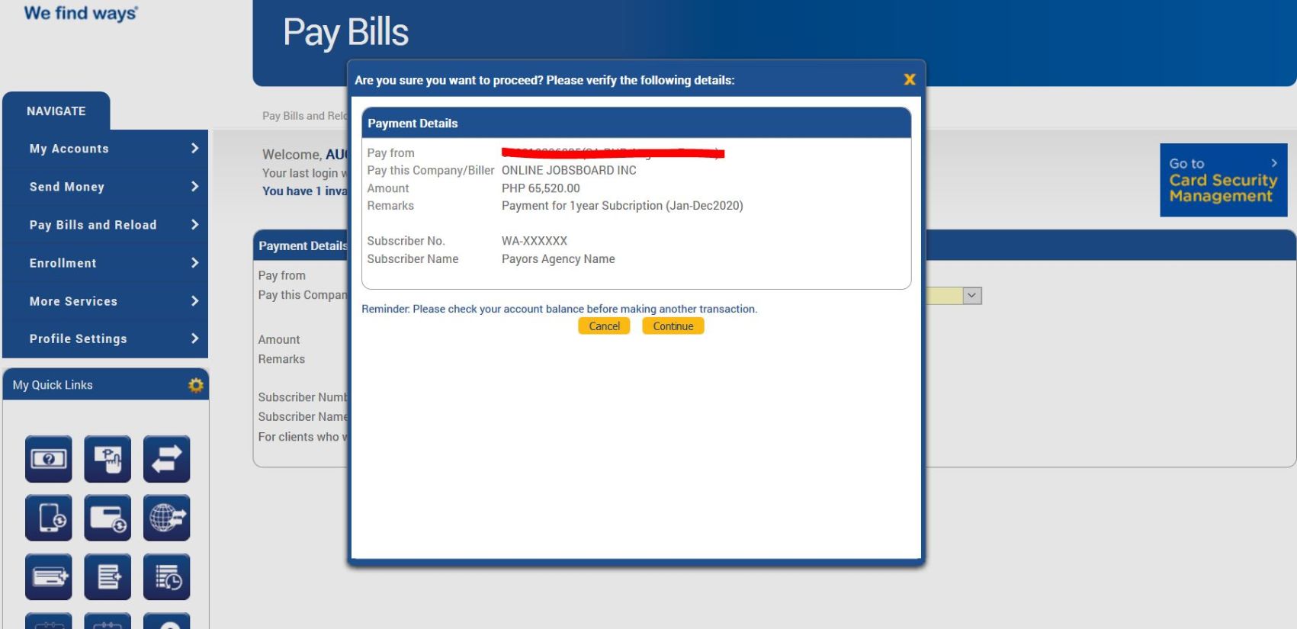Click the globe remittance quick link icon
Screen dimensions: 1297x629
166,518
